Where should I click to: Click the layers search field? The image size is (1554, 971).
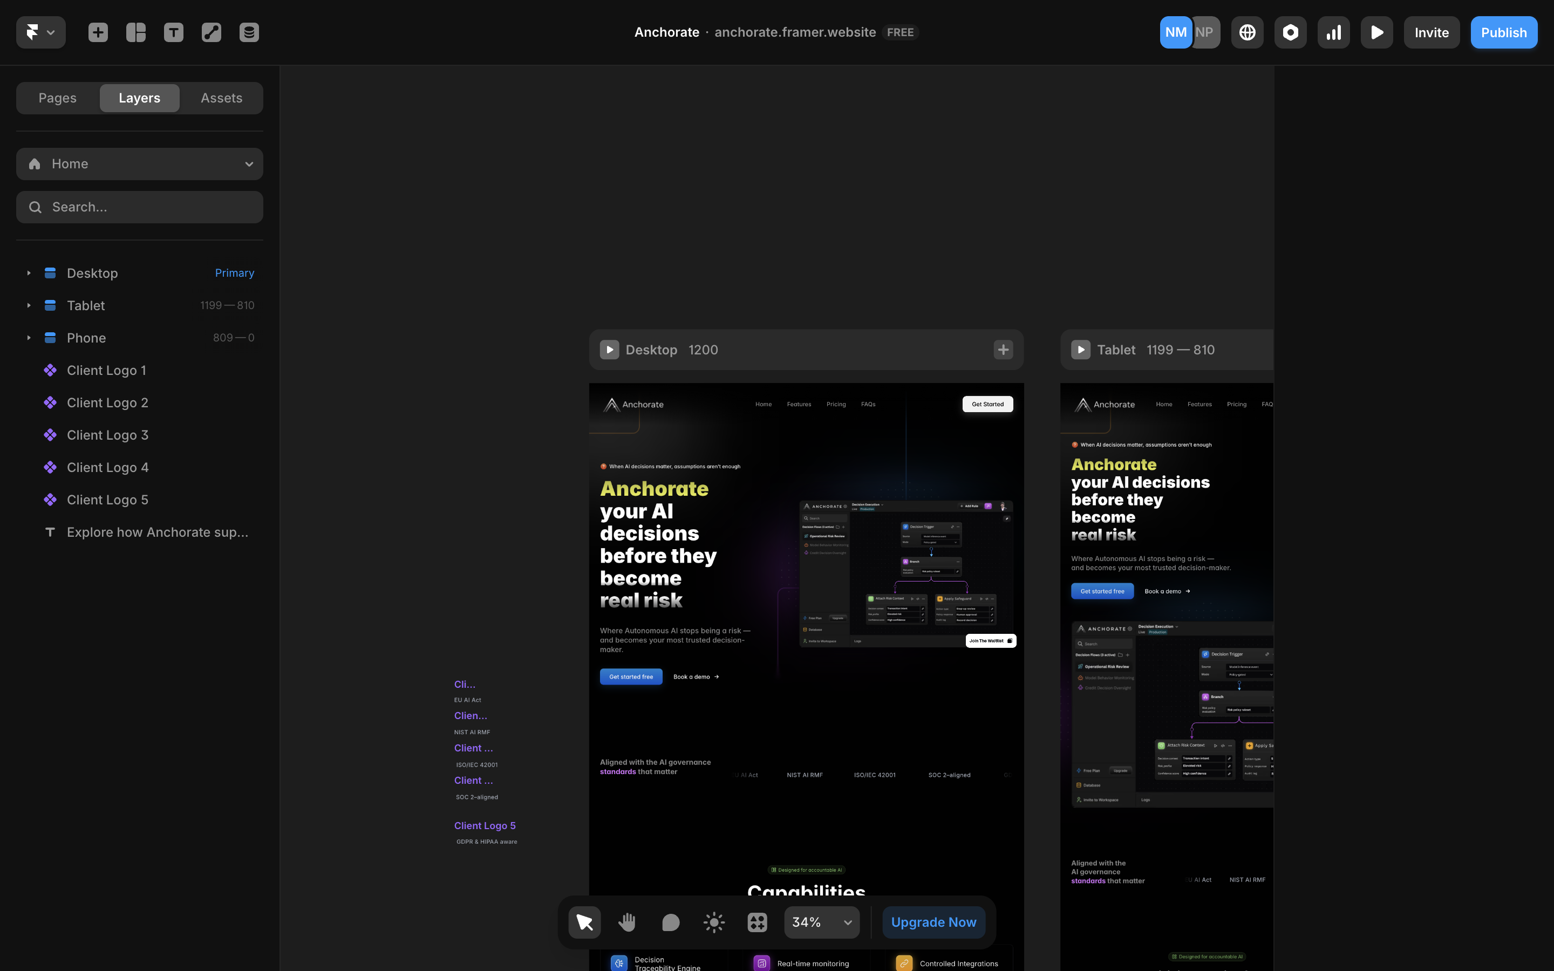click(139, 207)
